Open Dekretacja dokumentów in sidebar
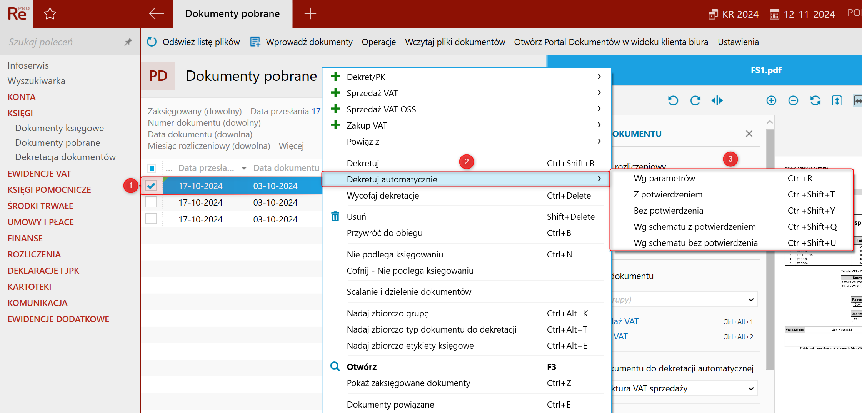This screenshot has height=413, width=862. pos(65,157)
